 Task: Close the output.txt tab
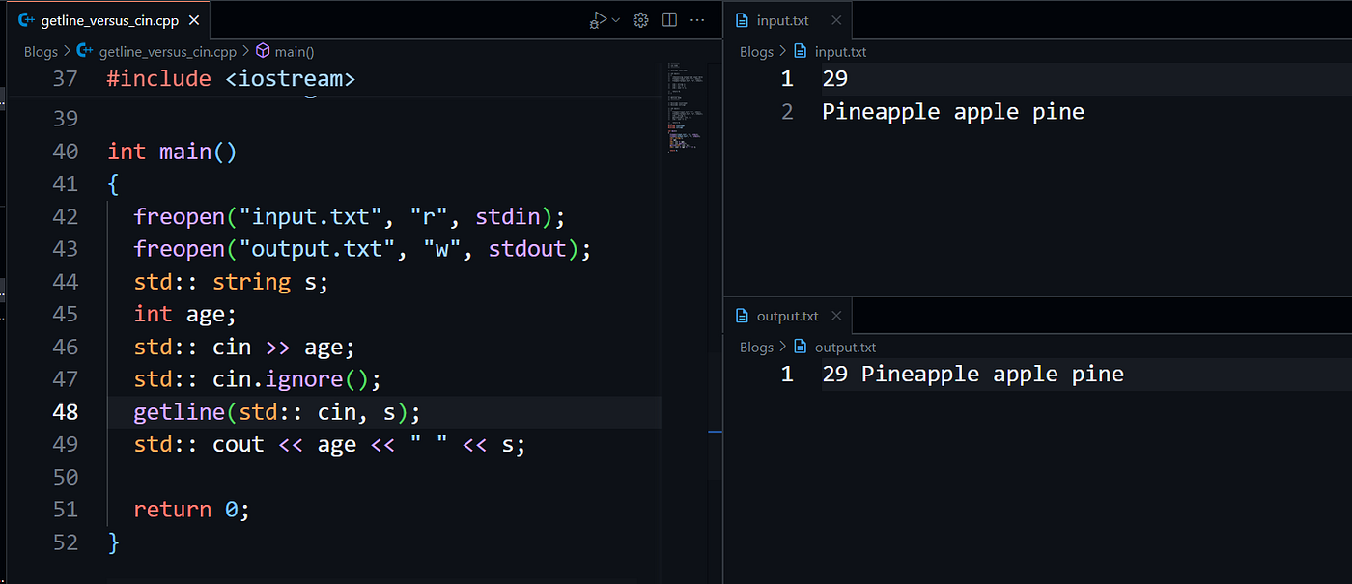[836, 316]
